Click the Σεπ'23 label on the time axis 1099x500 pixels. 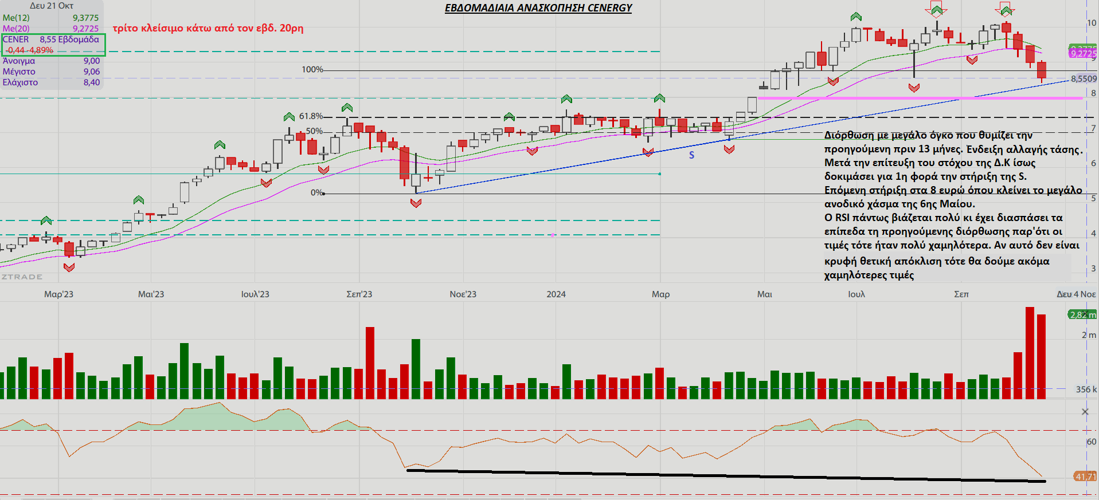pyautogui.click(x=359, y=294)
